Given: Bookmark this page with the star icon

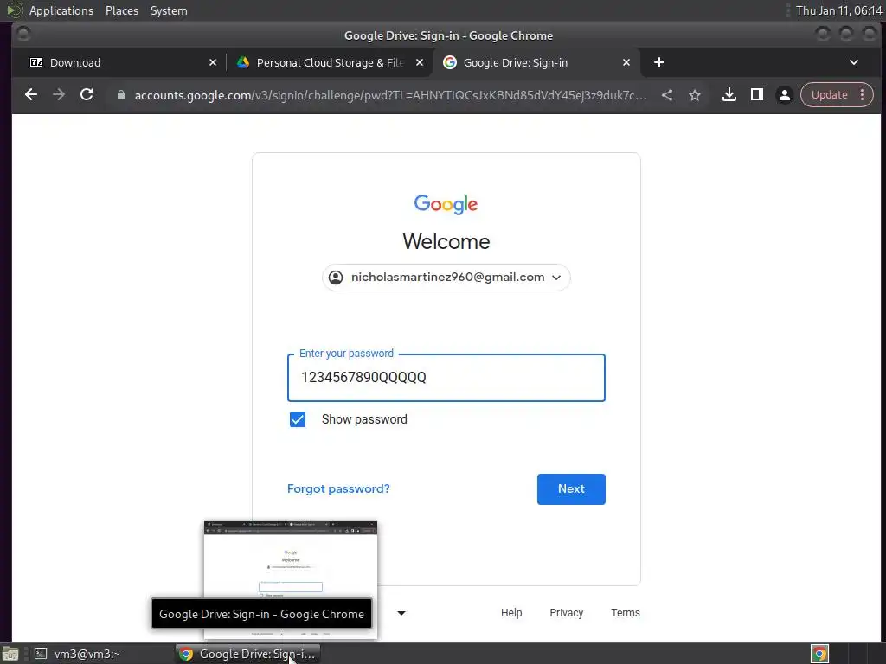Looking at the screenshot, I should 695,95.
